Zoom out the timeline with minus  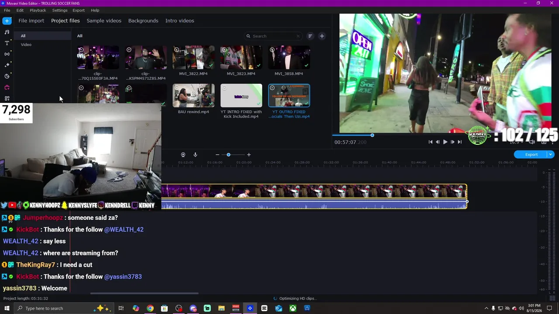coord(217,155)
